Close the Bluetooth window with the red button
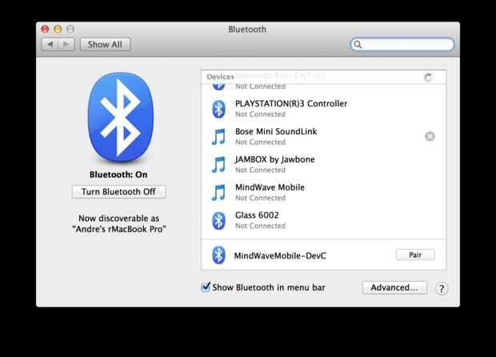496x357 pixels. coord(46,29)
